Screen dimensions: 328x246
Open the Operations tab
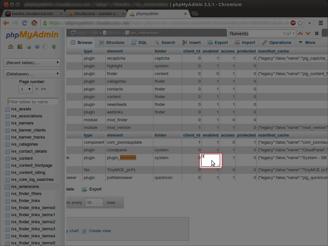(x=276, y=43)
